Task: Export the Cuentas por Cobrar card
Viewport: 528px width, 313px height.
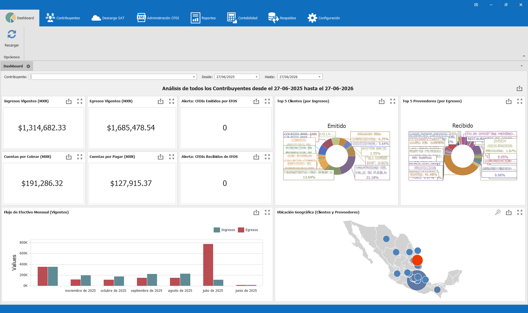Action: [x=69, y=157]
